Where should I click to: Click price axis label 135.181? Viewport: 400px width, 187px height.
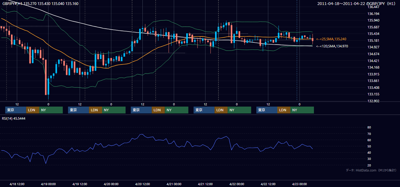[x=374, y=41]
